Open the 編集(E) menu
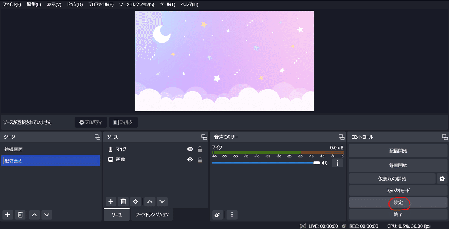Screen dimensions: 449x229 tap(34, 4)
